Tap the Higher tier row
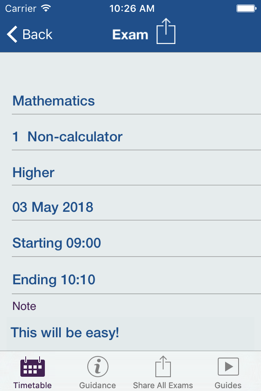The height and width of the screenshot is (391, 261). 33,172
